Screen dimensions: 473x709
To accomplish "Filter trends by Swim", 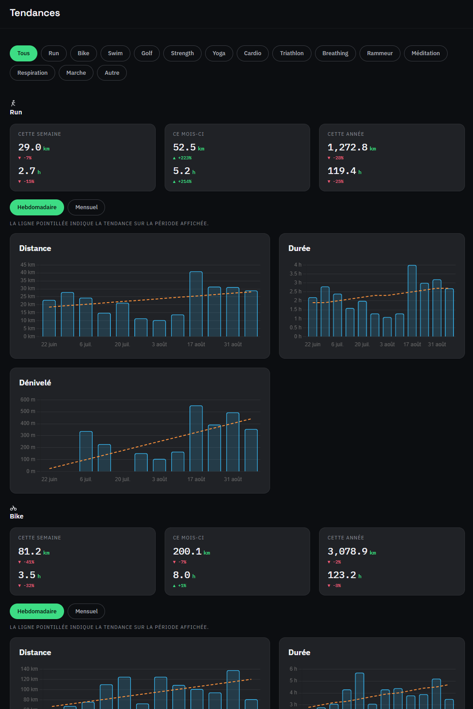I will coord(115,53).
